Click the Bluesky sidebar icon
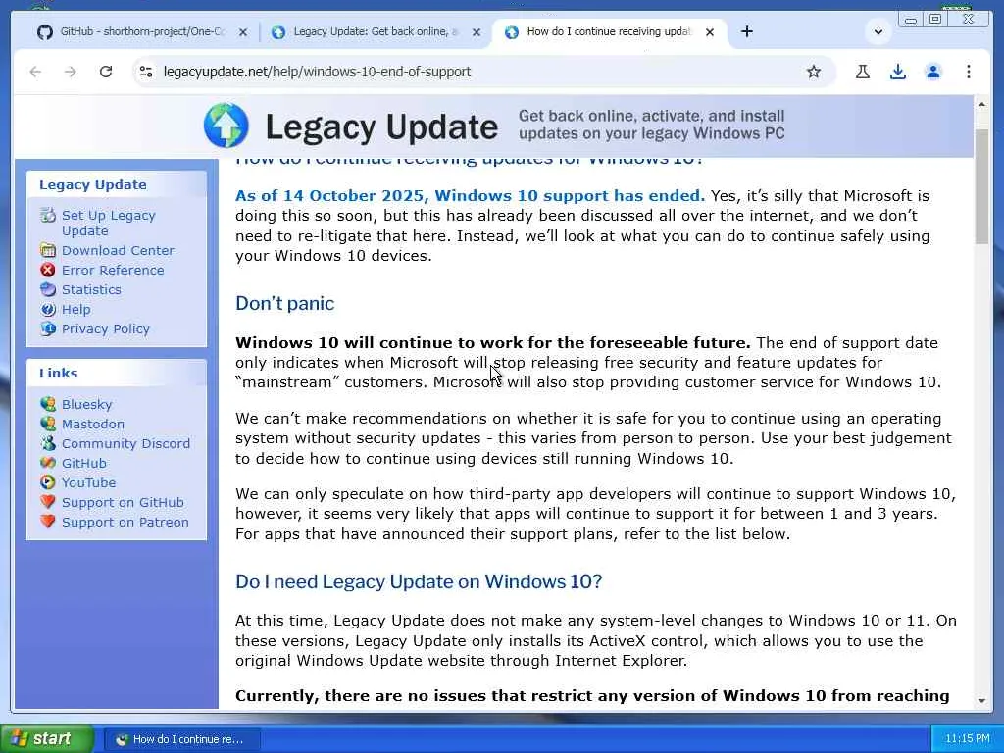 (48, 404)
